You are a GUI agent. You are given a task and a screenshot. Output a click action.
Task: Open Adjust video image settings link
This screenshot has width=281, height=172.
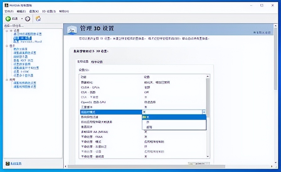click(x=25, y=87)
